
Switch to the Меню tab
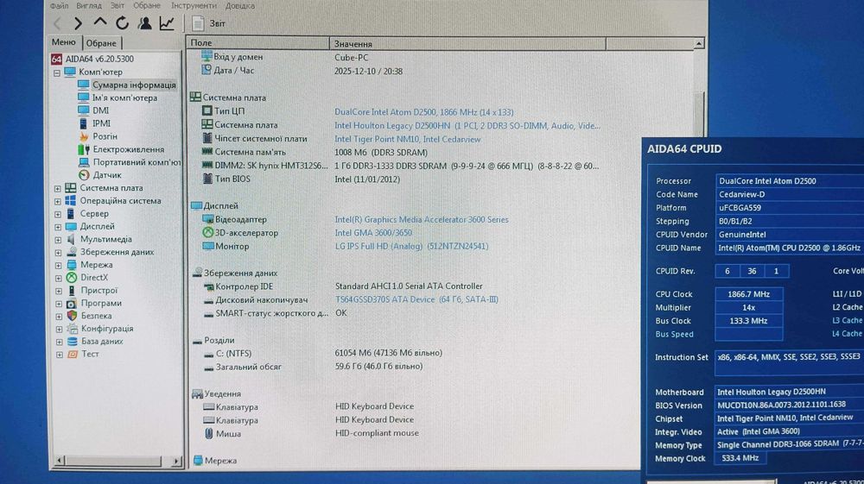[64, 42]
